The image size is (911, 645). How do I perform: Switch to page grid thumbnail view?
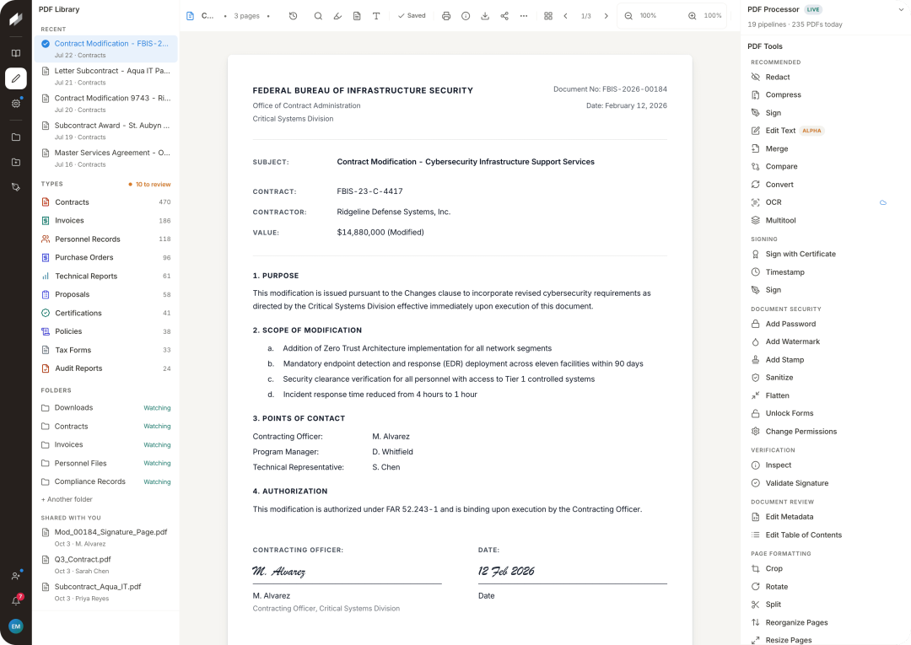point(548,16)
